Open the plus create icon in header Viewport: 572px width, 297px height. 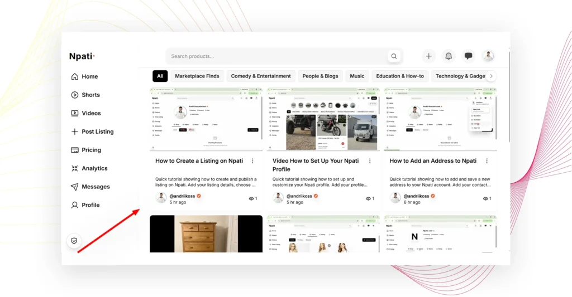428,56
